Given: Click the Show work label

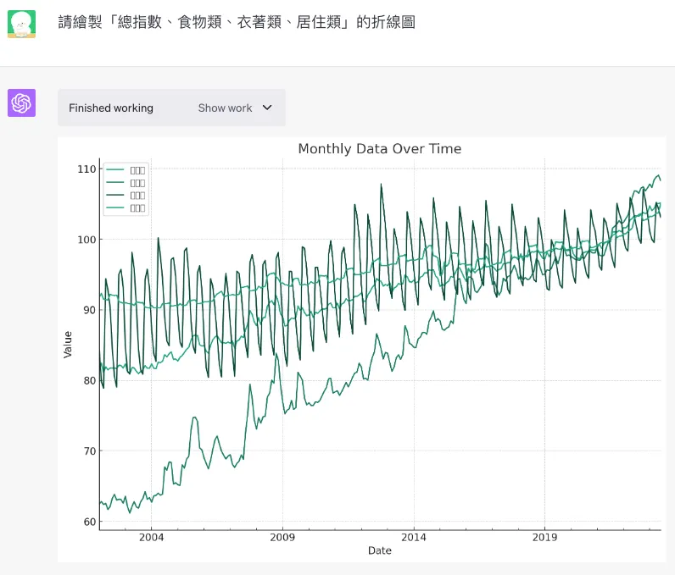Looking at the screenshot, I should coord(225,108).
